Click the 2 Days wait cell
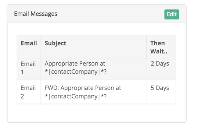 160,64
